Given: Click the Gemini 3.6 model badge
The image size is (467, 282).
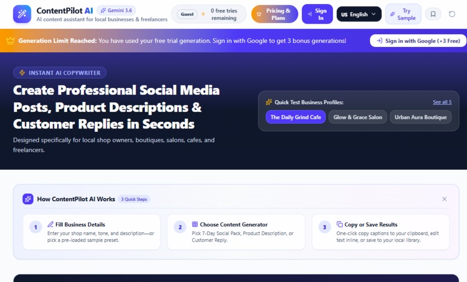Looking at the screenshot, I should (116, 10).
